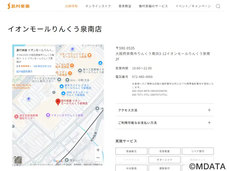Open 店舗情報 menu item
The width and height of the screenshot is (229, 171).
click(71, 6)
